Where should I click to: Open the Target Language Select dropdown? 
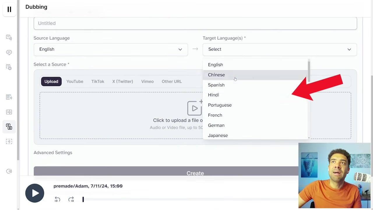pos(280,49)
